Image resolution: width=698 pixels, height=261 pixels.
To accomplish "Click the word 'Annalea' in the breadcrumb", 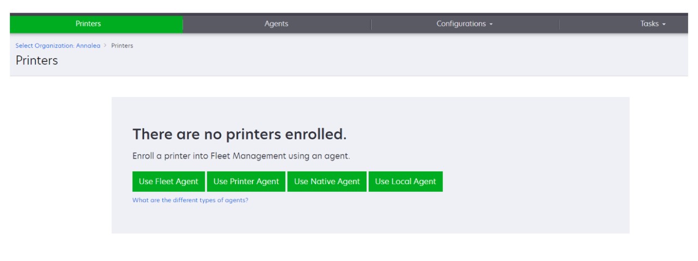I will pos(89,45).
